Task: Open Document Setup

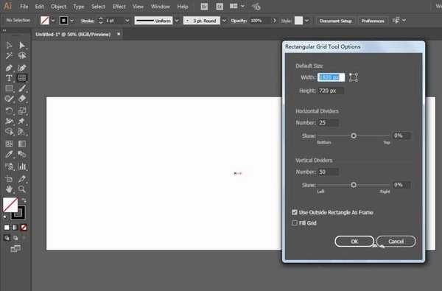Action: pyautogui.click(x=336, y=21)
